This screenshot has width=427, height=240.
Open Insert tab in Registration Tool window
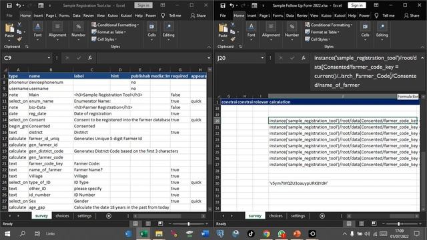click(x=38, y=15)
